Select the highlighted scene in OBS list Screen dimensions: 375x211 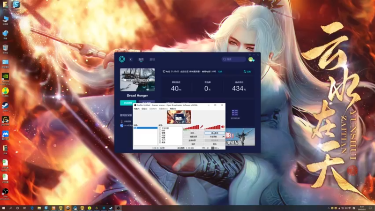coord(145,128)
